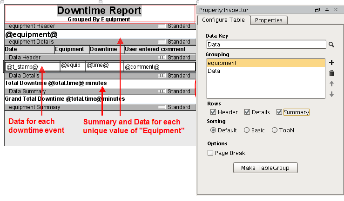
Task: Toggle the Details rows checkbox
Action: [247, 112]
